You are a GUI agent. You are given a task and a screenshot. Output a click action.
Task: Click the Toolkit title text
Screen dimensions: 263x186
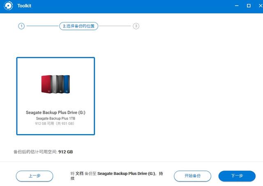[24, 6]
